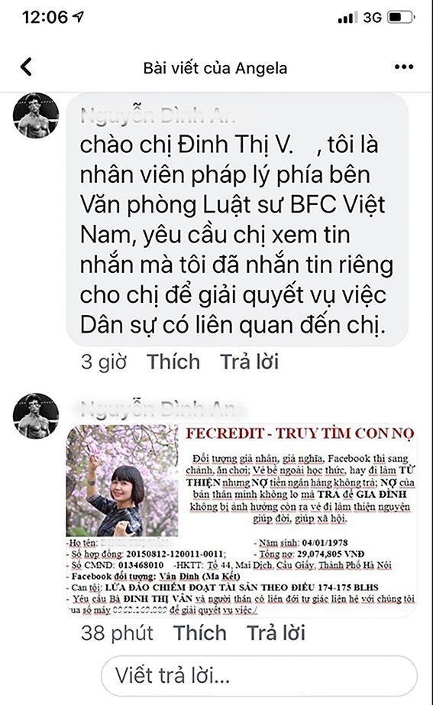Tap the battery icon in status bar
Image resolution: width=433 pixels, height=705 pixels.
click(401, 18)
